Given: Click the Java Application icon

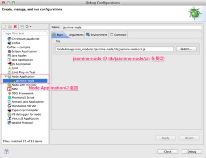Looking at the screenshot, I should point(9,60).
